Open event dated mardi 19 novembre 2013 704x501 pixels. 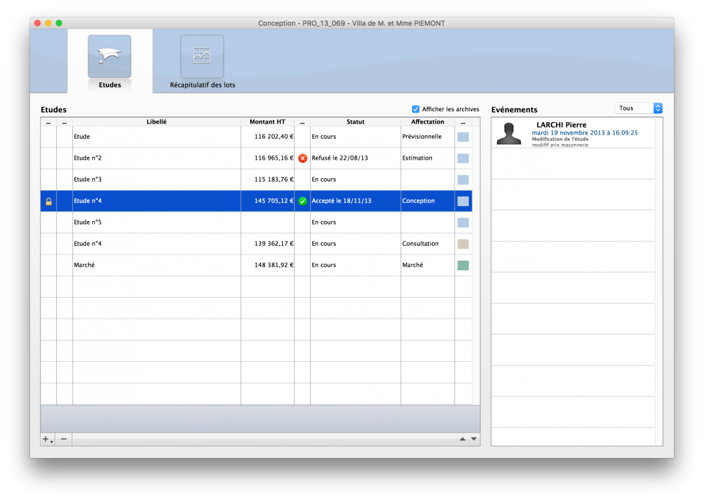point(584,133)
